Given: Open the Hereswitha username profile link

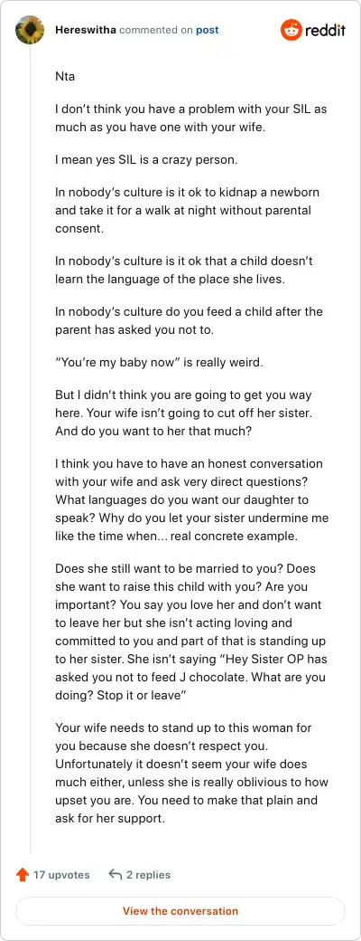Looking at the screenshot, I should tap(86, 30).
